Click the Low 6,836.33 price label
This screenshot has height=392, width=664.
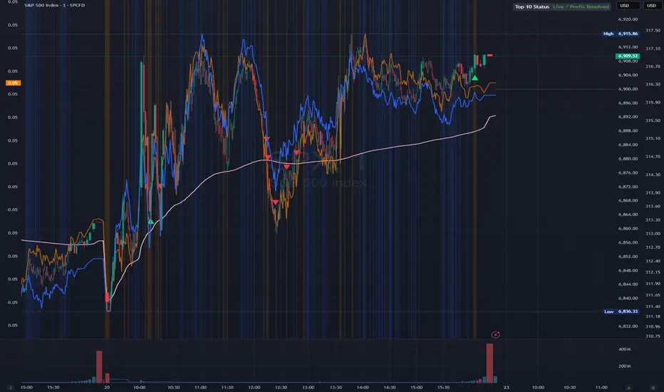point(621,311)
